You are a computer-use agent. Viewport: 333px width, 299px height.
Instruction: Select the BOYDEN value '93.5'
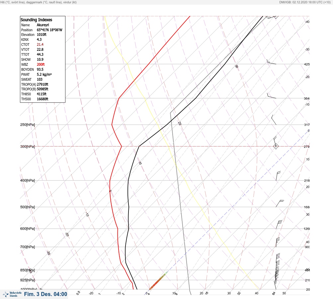coord(40,69)
